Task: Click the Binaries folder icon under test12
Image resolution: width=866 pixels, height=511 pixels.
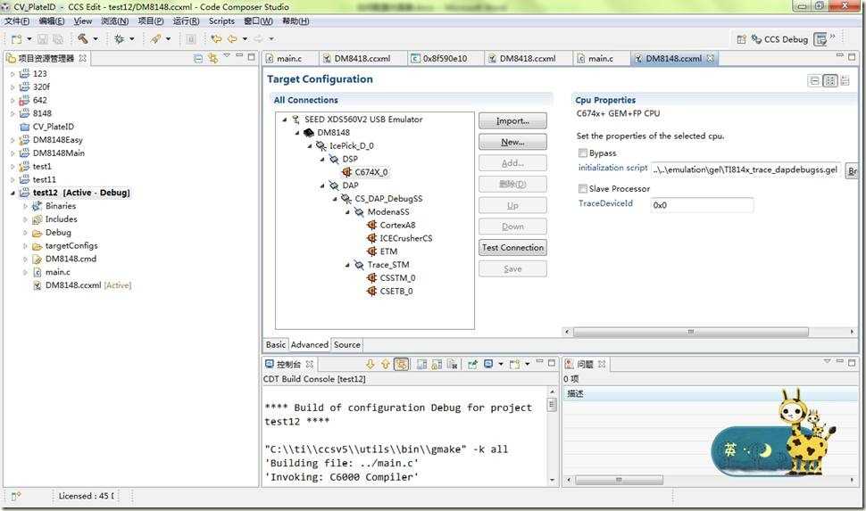Action: (x=37, y=206)
